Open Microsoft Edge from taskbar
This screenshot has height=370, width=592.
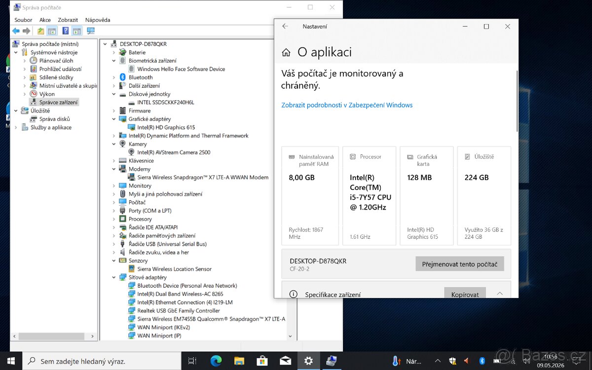[x=216, y=361]
